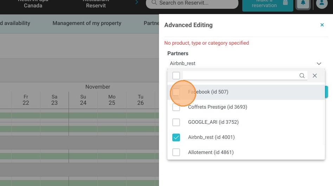This screenshot has height=186, width=333.
Task: Select the Airbnb_rest (id 4001) label
Action: point(211,137)
